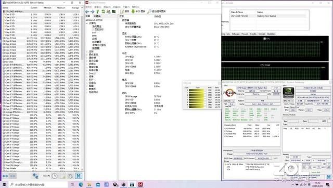Switch to the Voltages tab in stability test

pos(236,34)
